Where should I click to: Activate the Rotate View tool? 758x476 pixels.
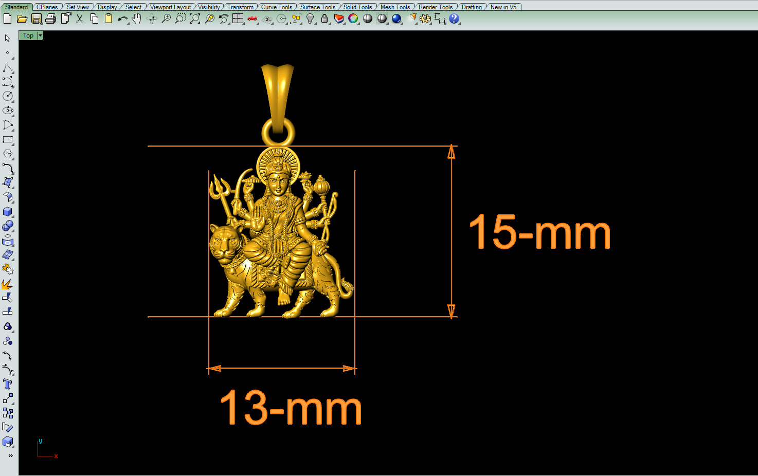click(152, 19)
